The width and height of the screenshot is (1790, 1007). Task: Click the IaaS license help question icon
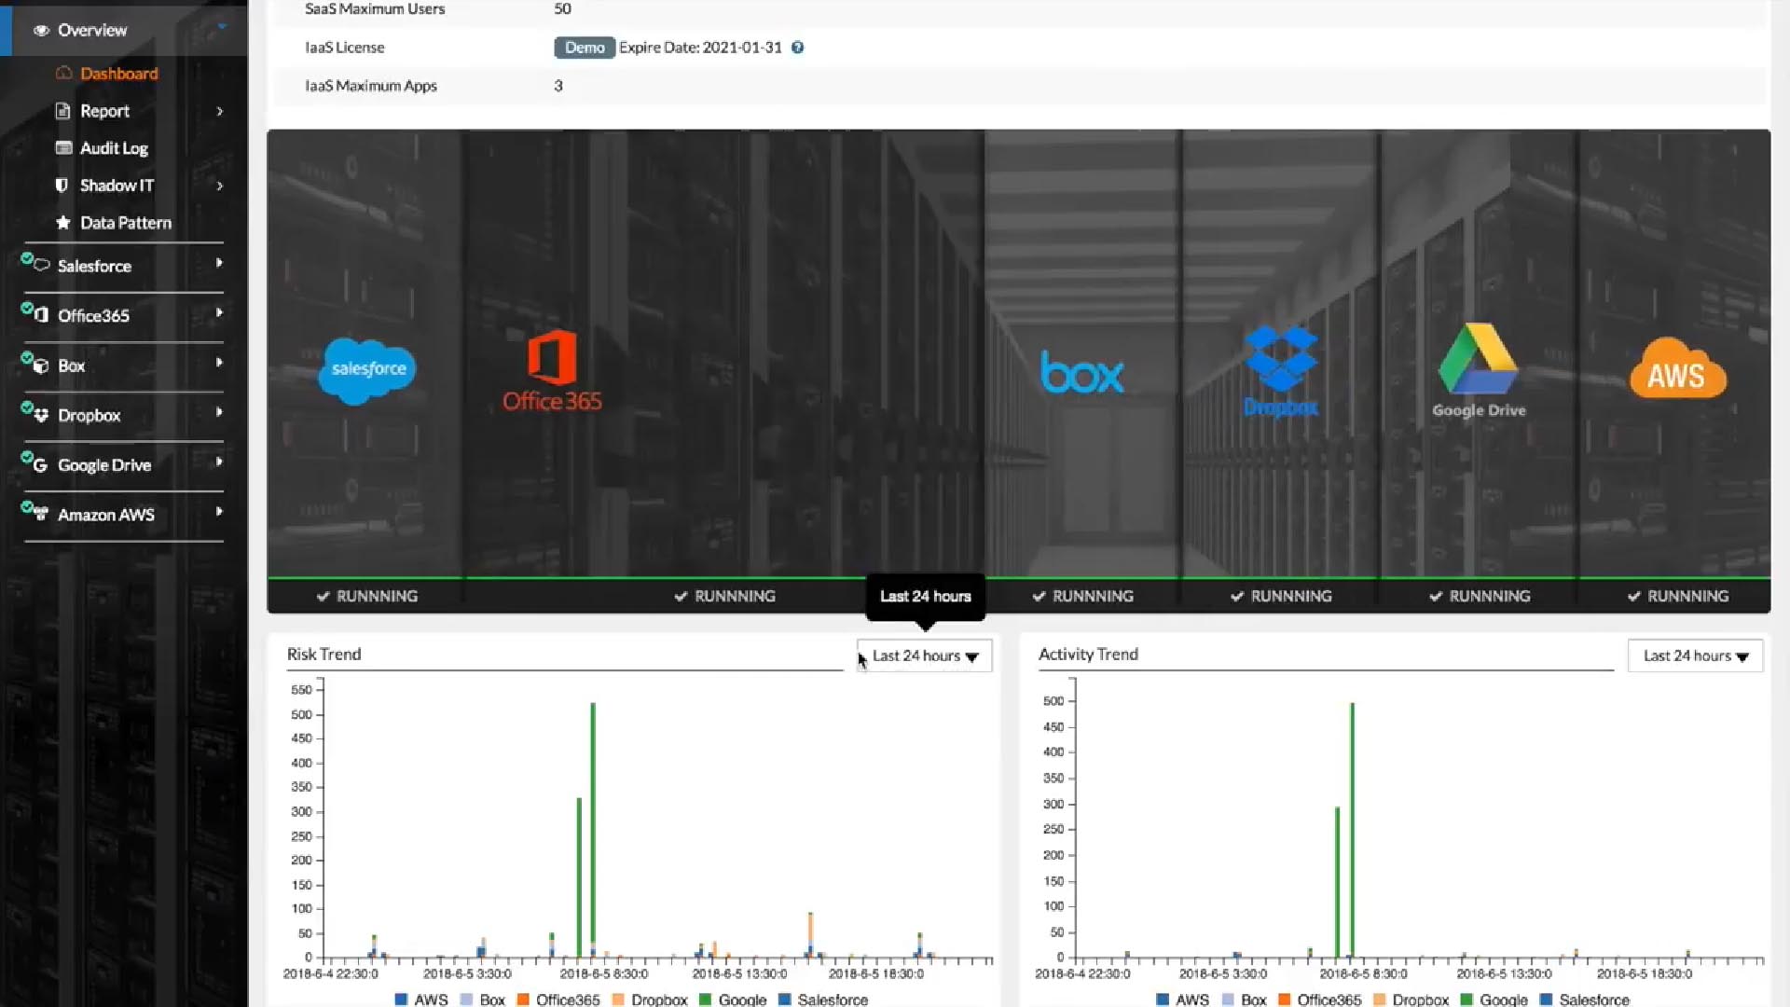797,48
